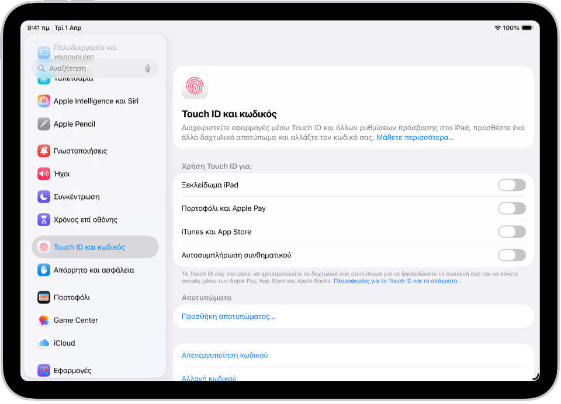Open Χρόνος επί οθόνης settings
This screenshot has width=561, height=404.
tap(95, 220)
